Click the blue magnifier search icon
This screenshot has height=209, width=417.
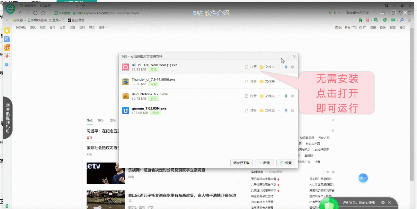pos(402,20)
